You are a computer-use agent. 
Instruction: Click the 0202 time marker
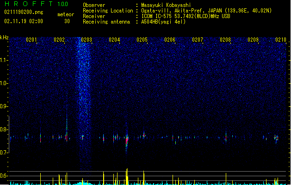pos(59,40)
